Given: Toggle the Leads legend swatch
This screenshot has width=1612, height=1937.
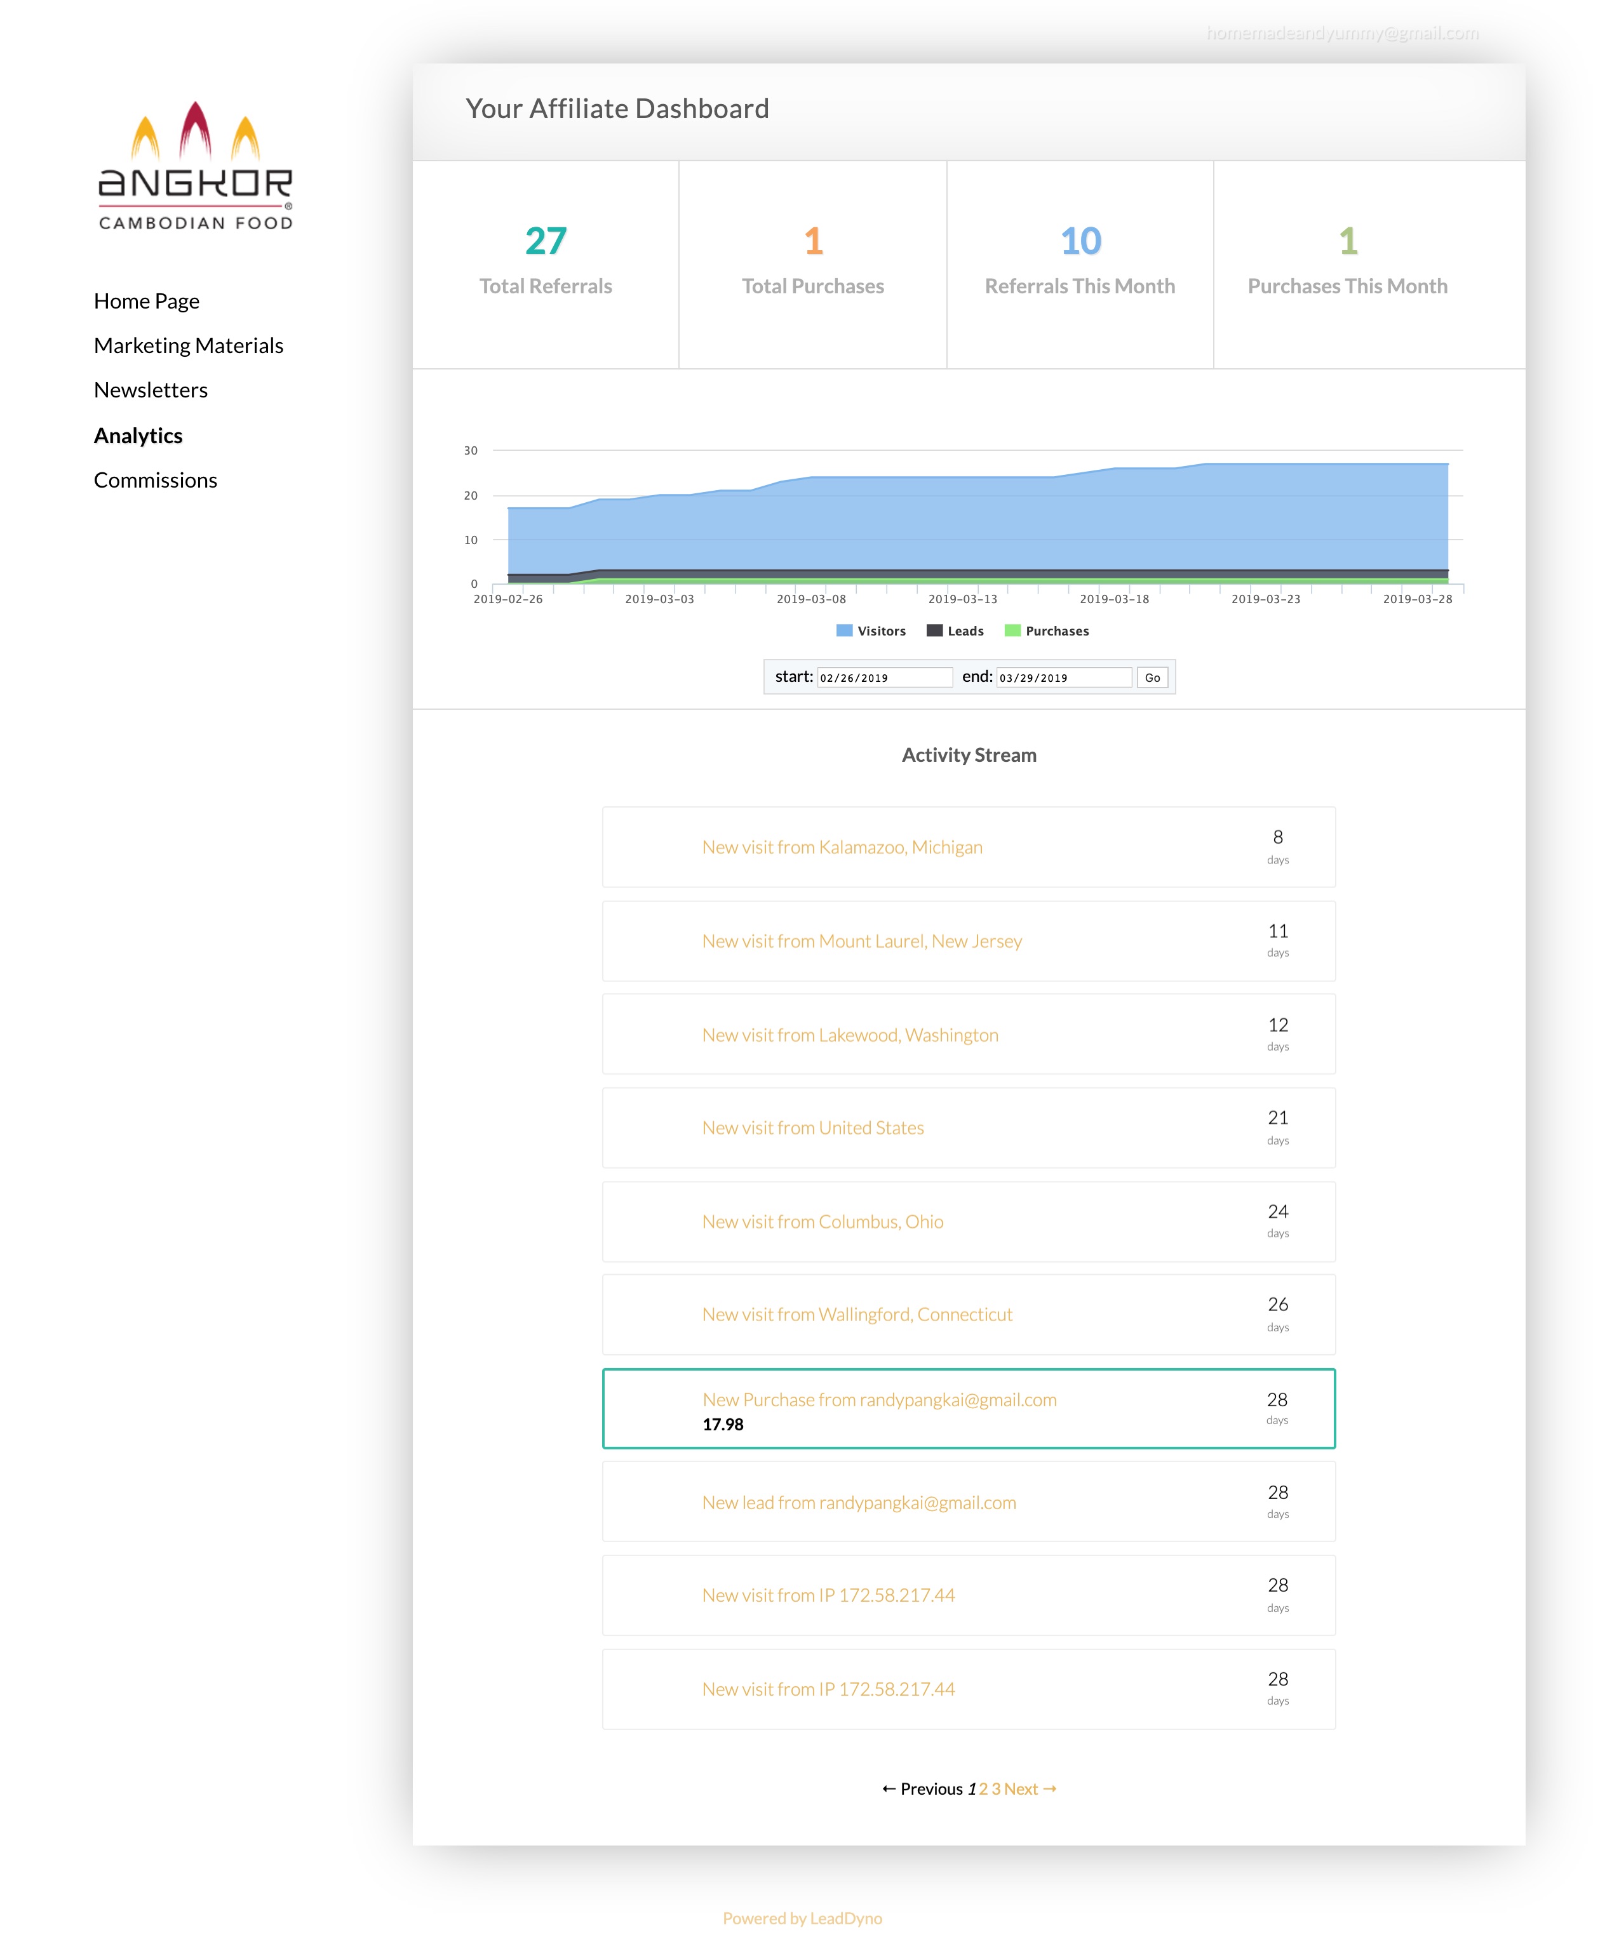Looking at the screenshot, I should click(934, 631).
